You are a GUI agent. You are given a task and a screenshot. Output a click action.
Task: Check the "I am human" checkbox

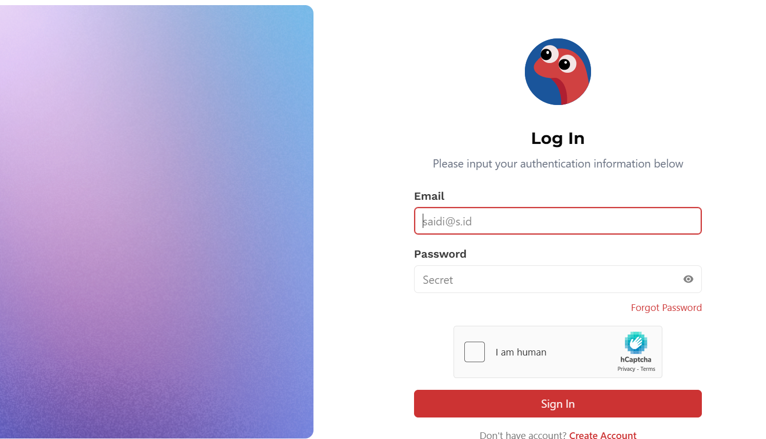tap(474, 352)
